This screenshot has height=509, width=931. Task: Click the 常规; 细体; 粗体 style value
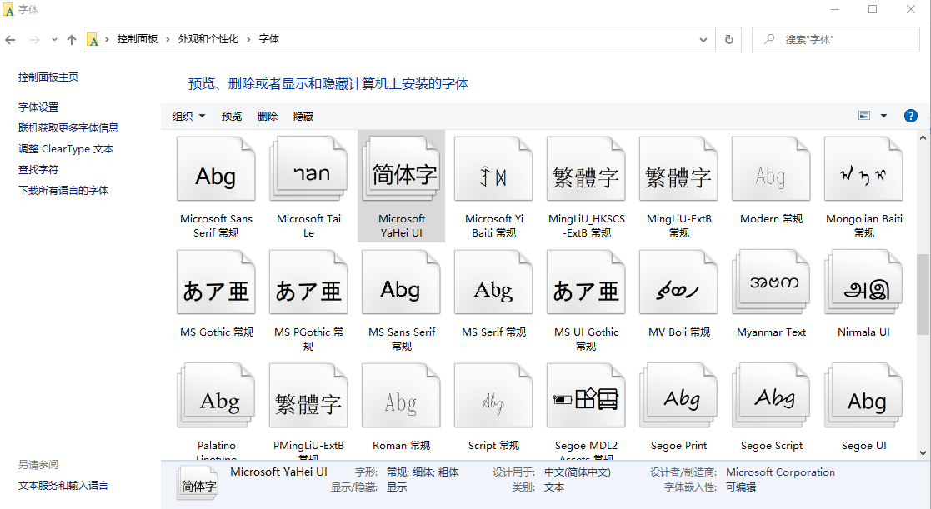[x=423, y=472]
